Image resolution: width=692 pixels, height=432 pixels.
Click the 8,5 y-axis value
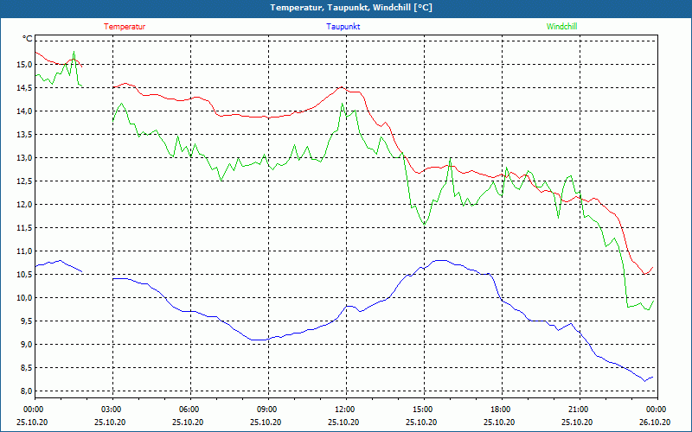coord(26,368)
